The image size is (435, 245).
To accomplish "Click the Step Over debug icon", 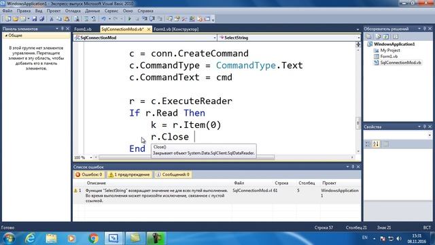I will [x=152, y=19].
